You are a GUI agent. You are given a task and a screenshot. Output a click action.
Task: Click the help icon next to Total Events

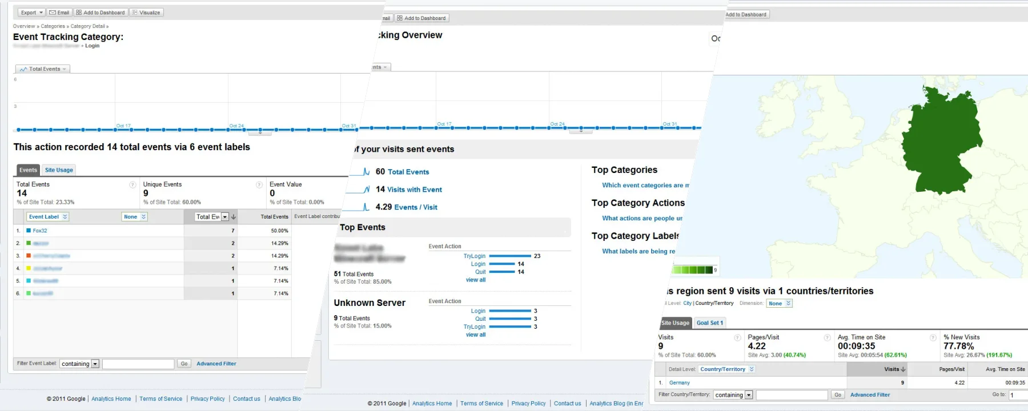coord(132,184)
